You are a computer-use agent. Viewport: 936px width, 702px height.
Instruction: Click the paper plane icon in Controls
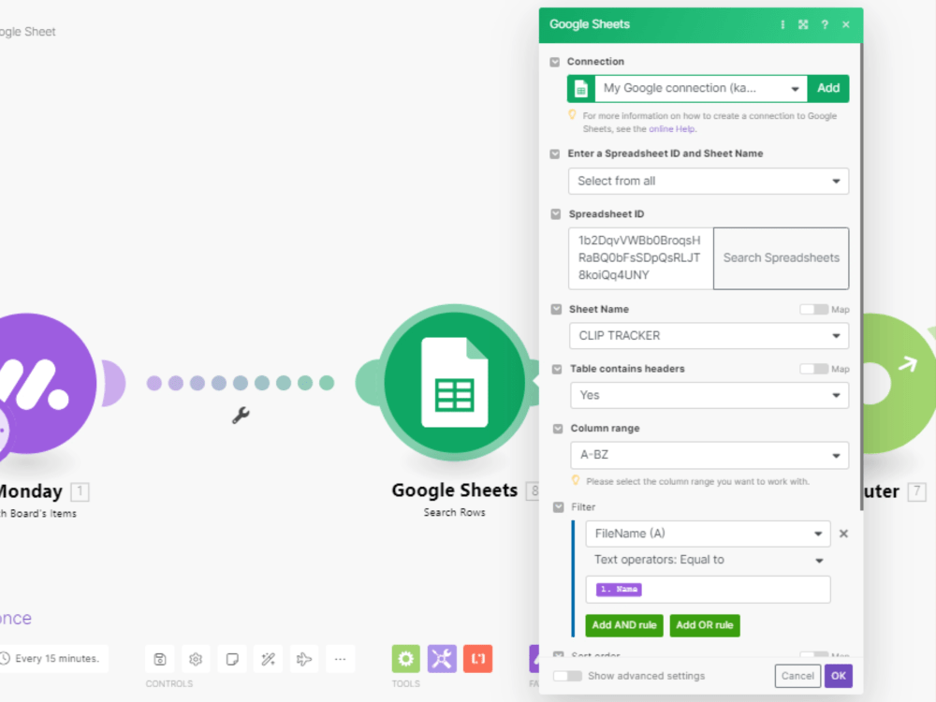pos(303,658)
